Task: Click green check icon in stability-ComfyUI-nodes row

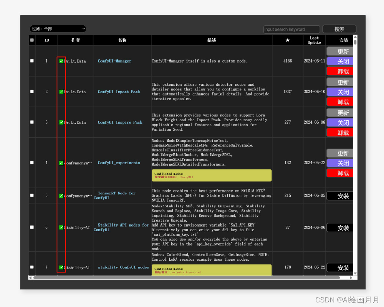Action: [61, 268]
